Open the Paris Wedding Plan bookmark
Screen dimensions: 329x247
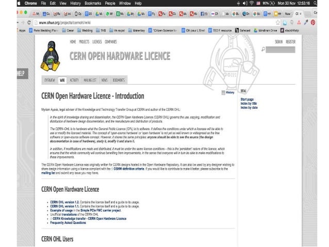click(43, 30)
